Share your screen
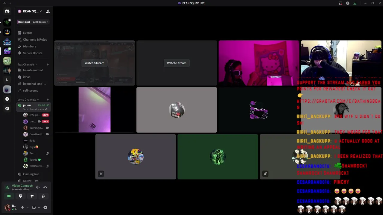Viewport: 383px width, 215px height. (x=20, y=196)
